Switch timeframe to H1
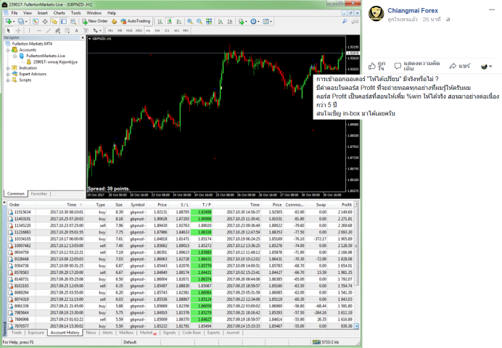Viewport: 502px width, 348px height. (148, 30)
